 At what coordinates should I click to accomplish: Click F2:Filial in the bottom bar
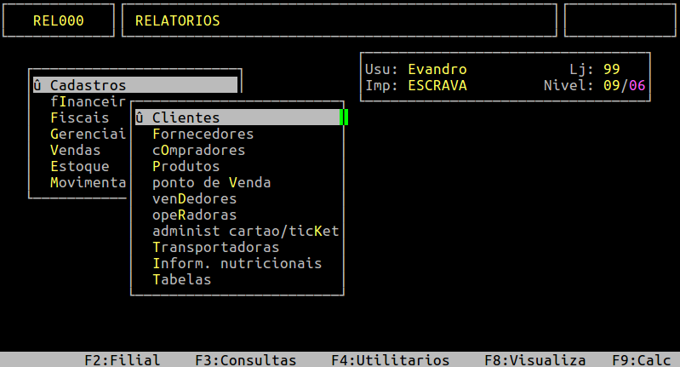tap(123, 360)
